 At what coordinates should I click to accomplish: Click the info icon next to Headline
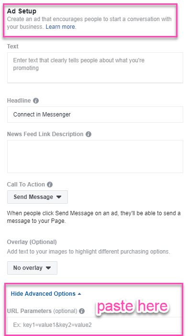click(36, 101)
